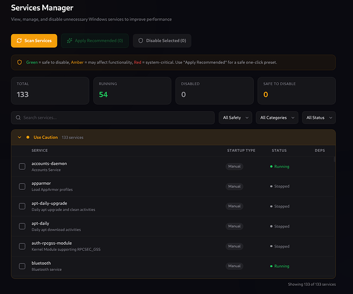Check the accounts-daemon service checkbox

pyautogui.click(x=22, y=166)
